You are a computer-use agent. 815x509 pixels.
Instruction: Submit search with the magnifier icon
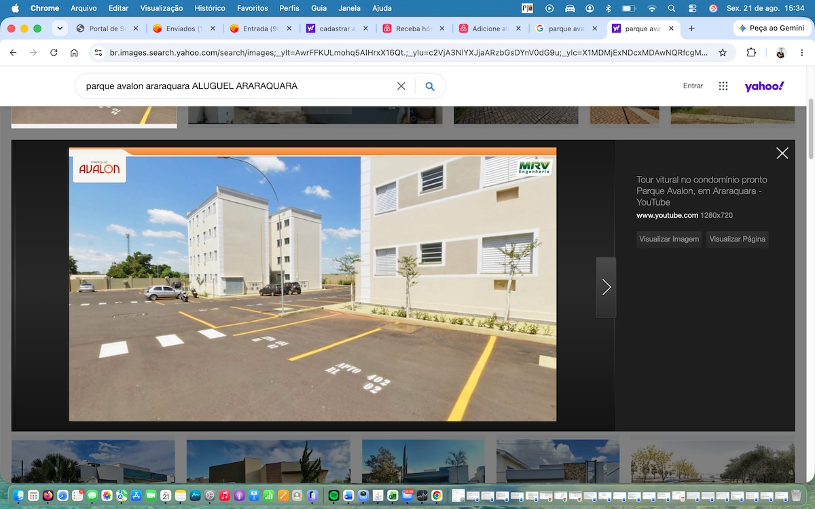[430, 86]
